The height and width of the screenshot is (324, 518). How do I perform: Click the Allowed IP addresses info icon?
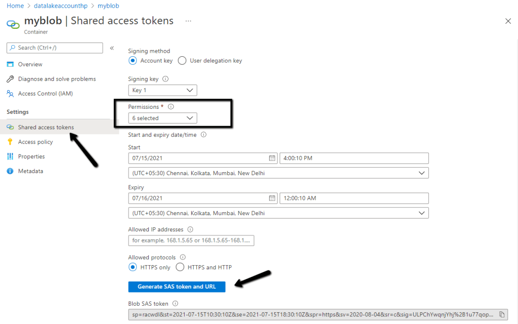[x=190, y=229]
